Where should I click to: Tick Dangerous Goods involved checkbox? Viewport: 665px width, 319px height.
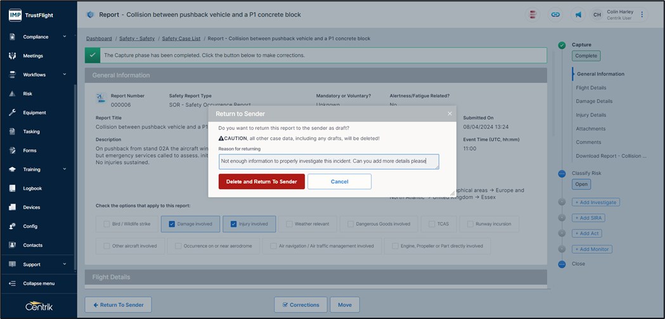click(350, 224)
